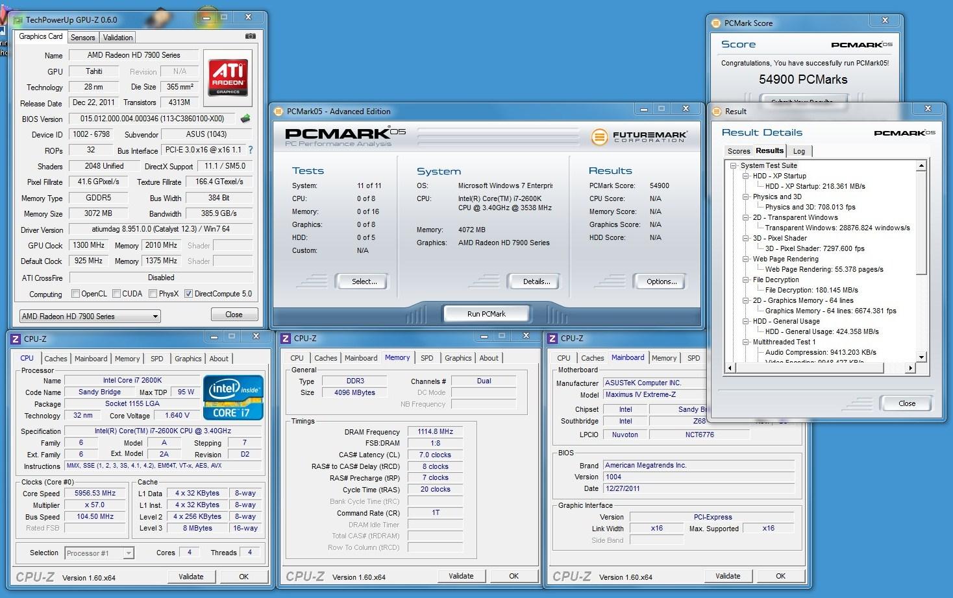The image size is (953, 598).
Task: Click the Result Details scroll-left arrow
Action: pyautogui.click(x=730, y=368)
